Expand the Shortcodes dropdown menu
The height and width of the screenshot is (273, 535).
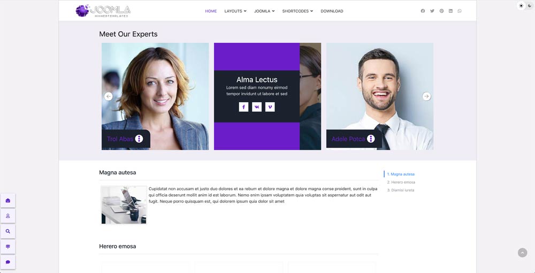pyautogui.click(x=297, y=11)
